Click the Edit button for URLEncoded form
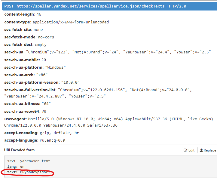This screenshot has height=180, width=217. coord(189,150)
